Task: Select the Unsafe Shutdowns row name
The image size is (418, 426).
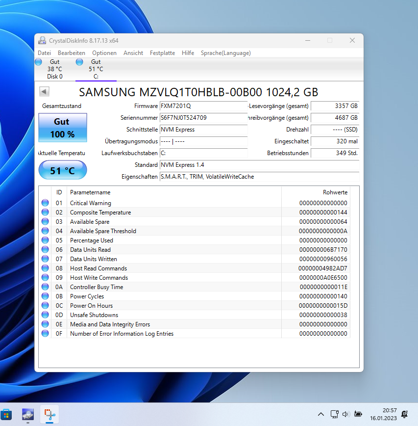Action: pos(94,315)
